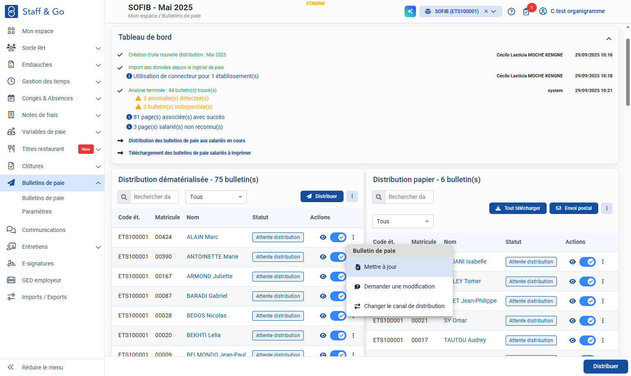
Task: Click the search field in paper distribution
Action: pos(409,197)
